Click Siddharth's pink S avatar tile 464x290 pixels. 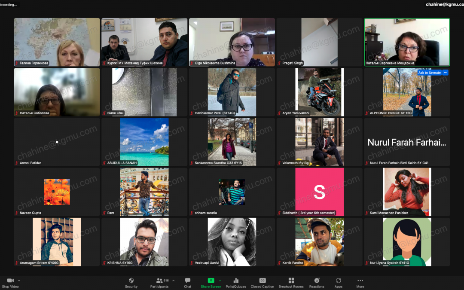319,192
